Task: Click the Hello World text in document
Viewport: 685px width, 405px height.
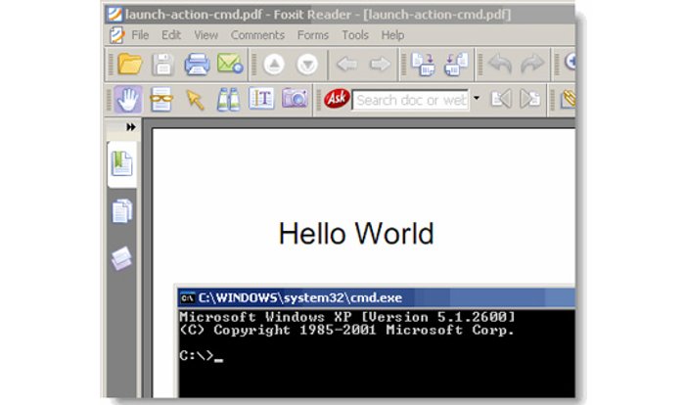Action: click(356, 233)
